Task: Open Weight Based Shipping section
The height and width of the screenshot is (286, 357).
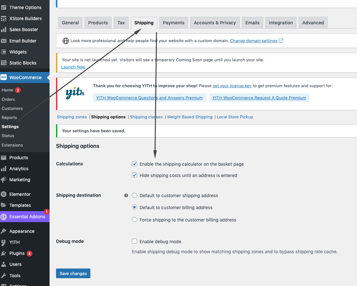Action: coord(190,117)
